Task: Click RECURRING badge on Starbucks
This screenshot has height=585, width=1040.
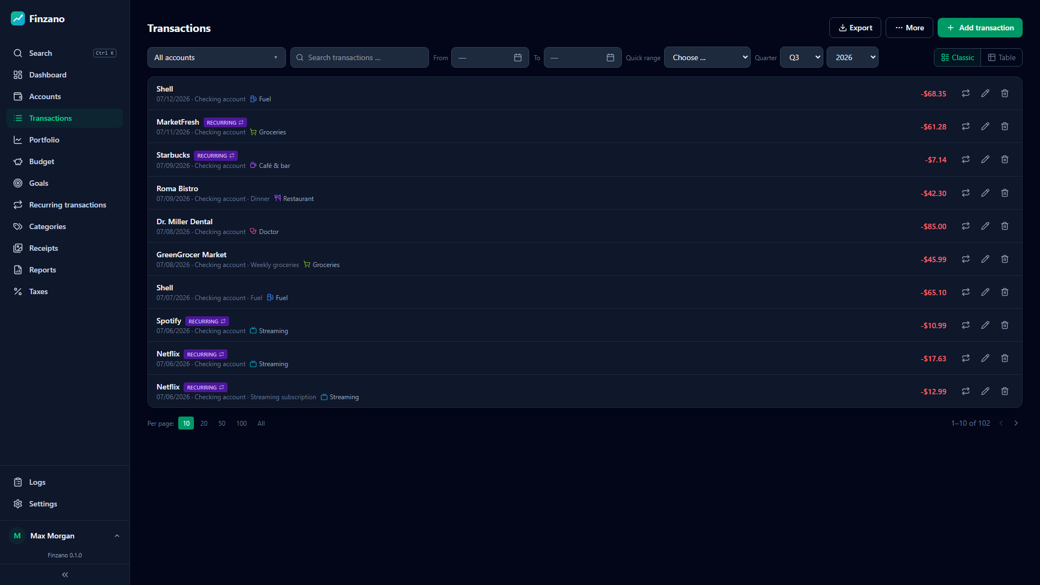Action: [216, 155]
